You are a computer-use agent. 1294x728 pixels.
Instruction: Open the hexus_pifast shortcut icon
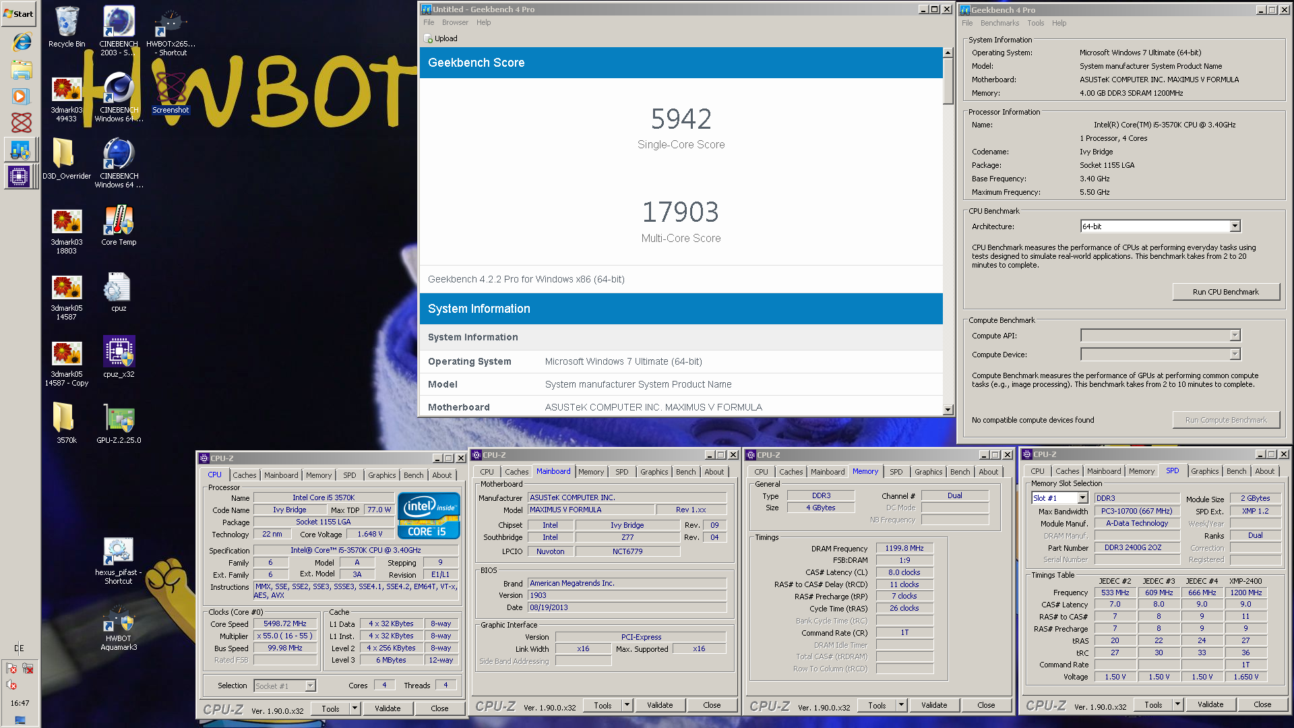click(119, 560)
